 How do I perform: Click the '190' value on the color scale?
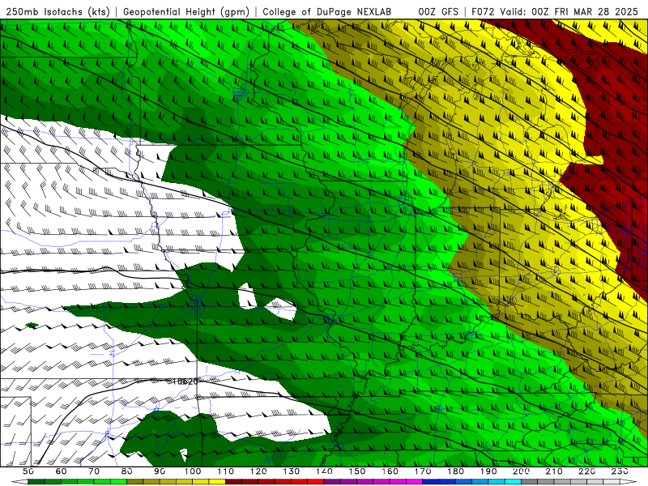(488, 471)
